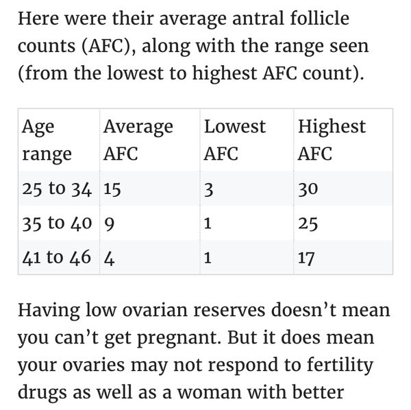Click highest AFC value 30

tap(309, 189)
